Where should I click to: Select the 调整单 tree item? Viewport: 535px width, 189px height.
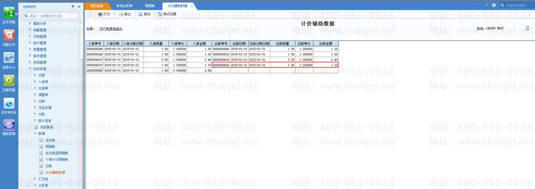tap(43, 95)
